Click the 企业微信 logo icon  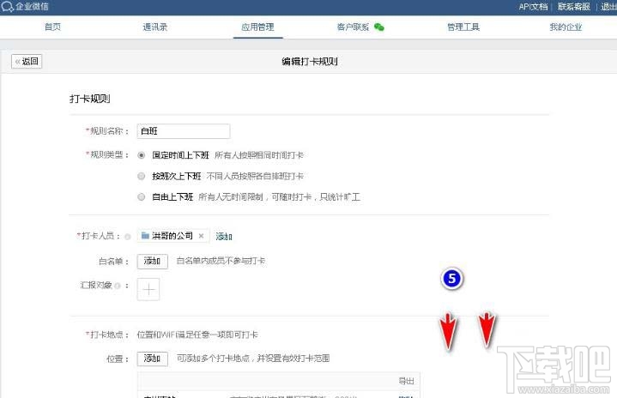coord(7,6)
